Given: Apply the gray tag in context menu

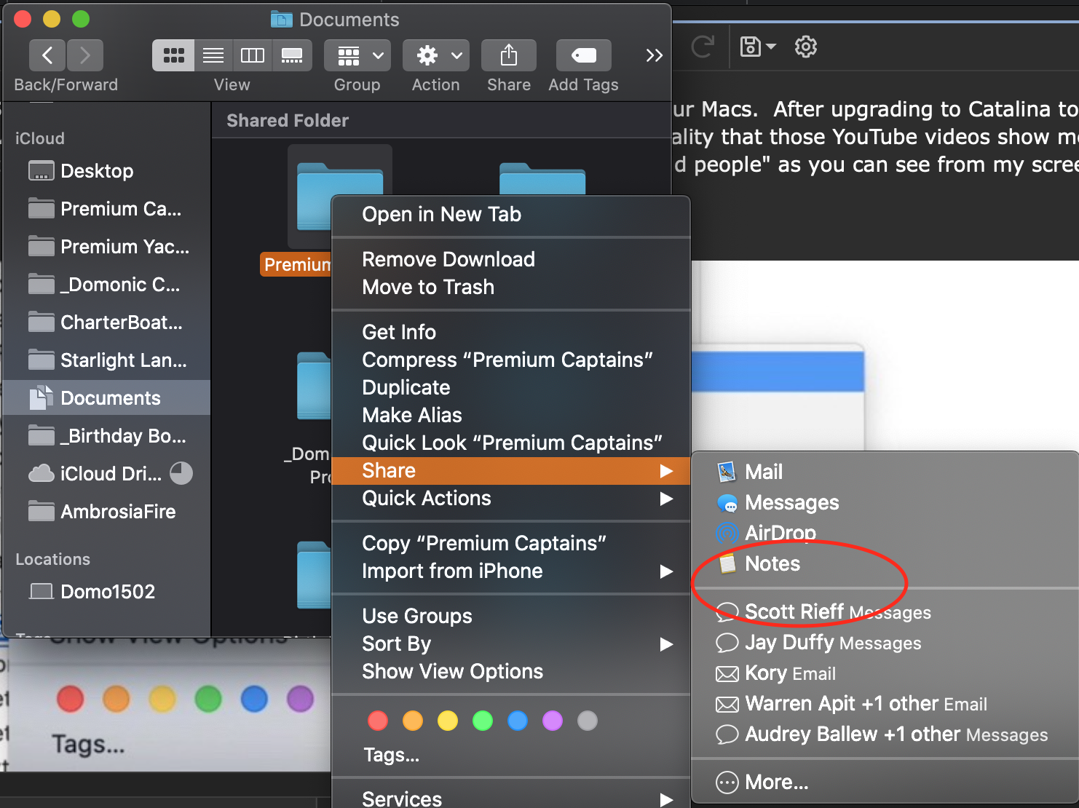Looking at the screenshot, I should (588, 721).
